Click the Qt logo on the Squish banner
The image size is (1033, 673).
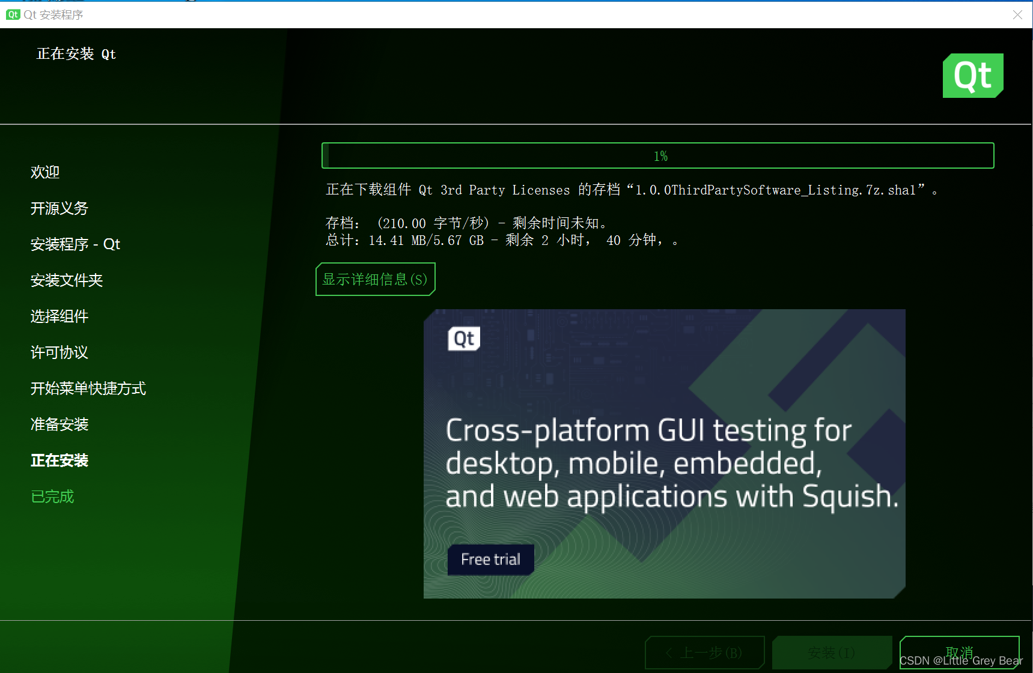[463, 339]
